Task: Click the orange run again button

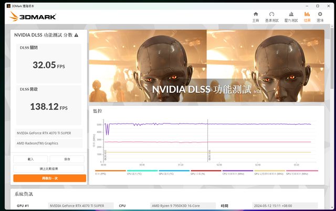Action: (49, 178)
